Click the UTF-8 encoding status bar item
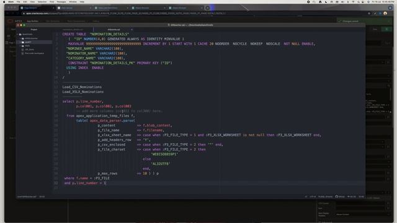Image resolution: width=397 pixels, height=223 pixels. point(313,196)
